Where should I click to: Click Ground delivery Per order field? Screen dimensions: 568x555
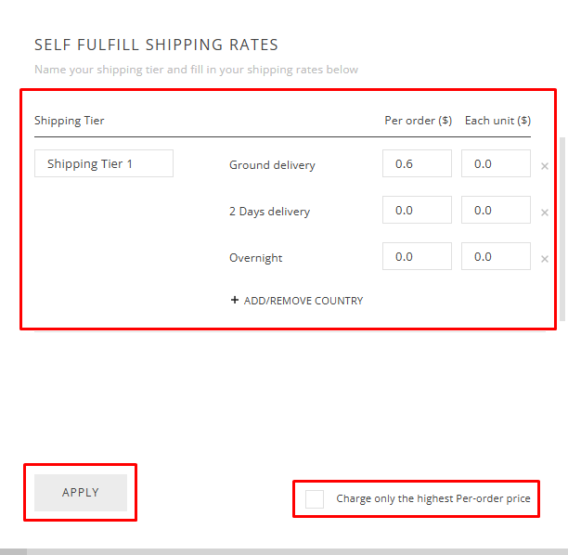pos(417,163)
